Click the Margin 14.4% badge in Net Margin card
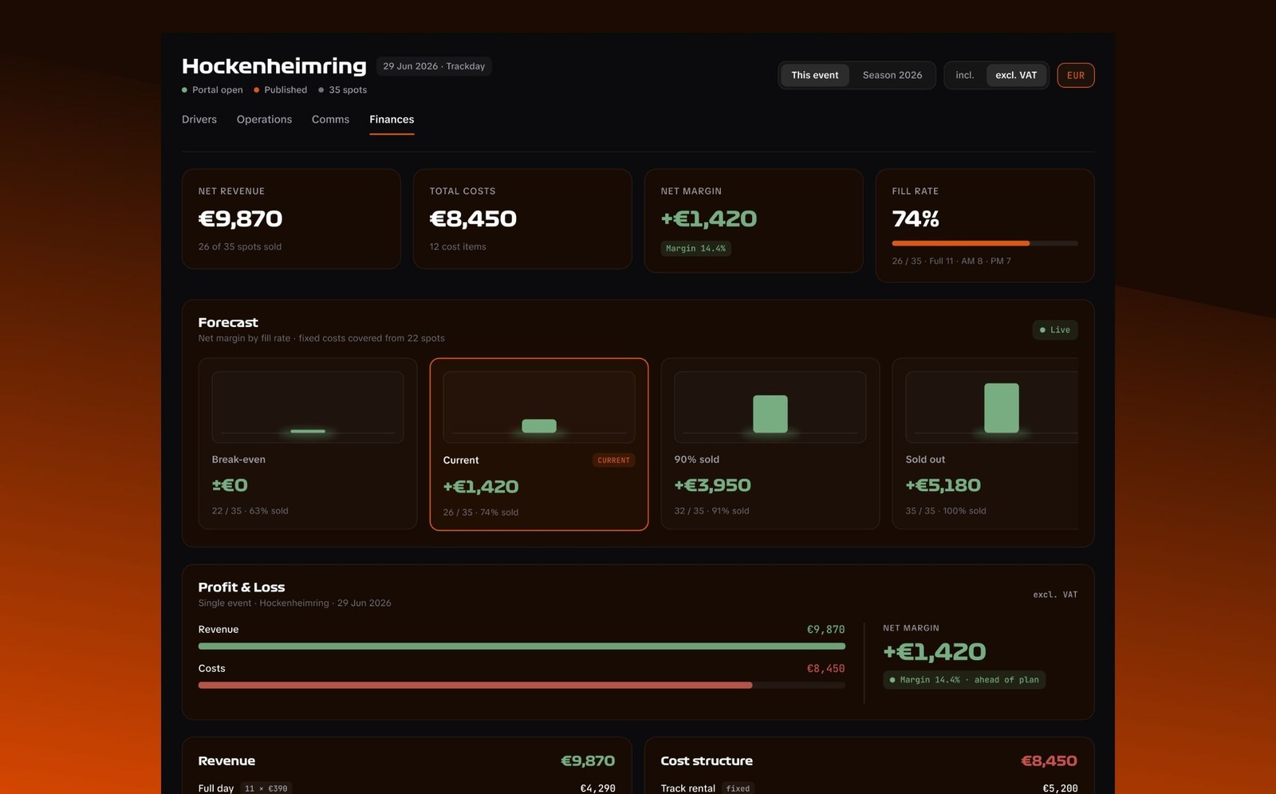Viewport: 1276px width, 794px height. [696, 249]
